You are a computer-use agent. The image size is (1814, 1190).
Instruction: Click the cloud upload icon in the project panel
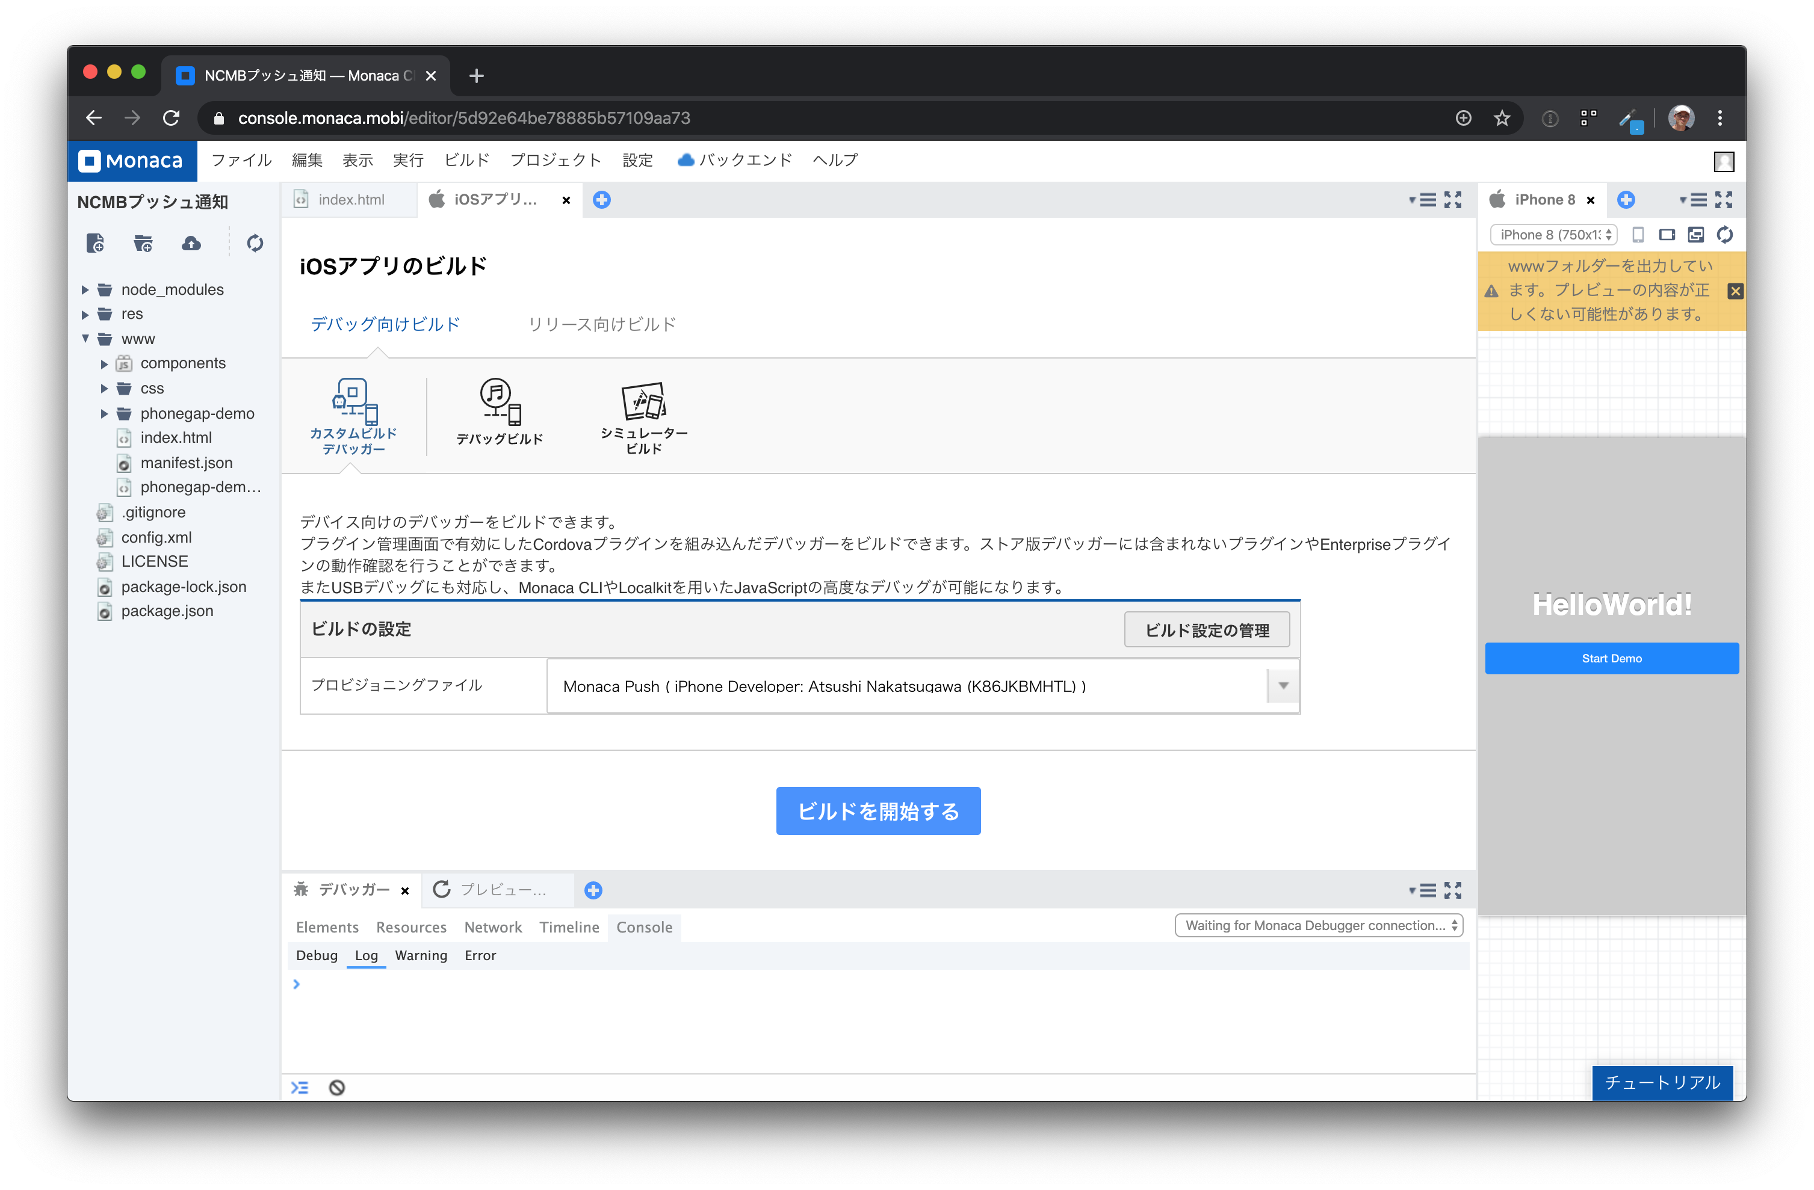point(191,243)
